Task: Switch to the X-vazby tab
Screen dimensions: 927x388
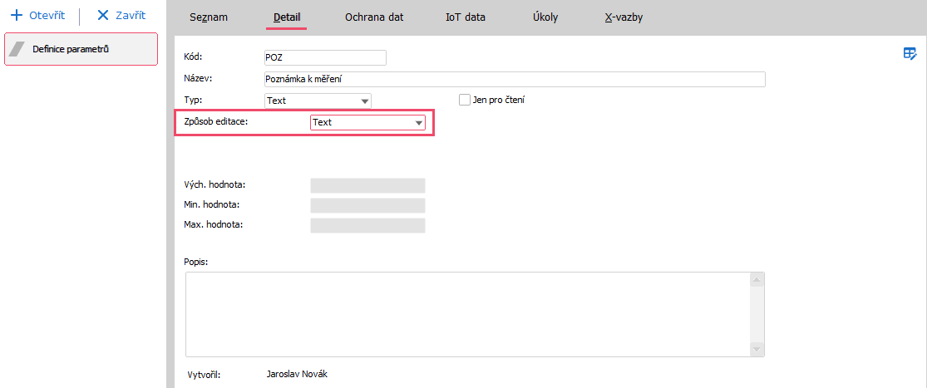Action: tap(624, 17)
